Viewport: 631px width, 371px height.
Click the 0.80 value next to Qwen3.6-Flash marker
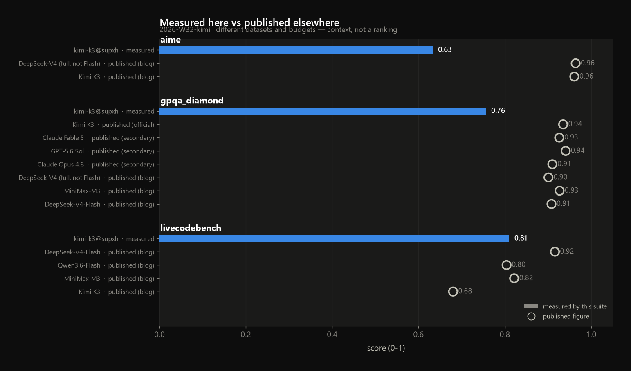pyautogui.click(x=519, y=265)
